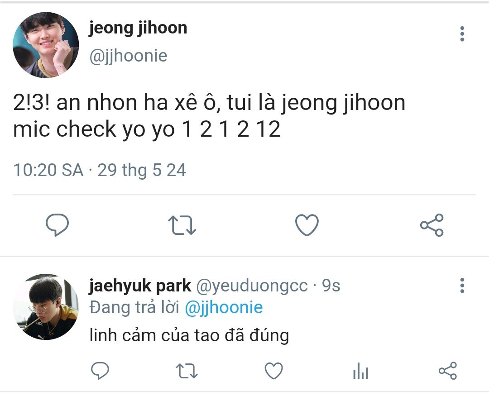Screen dimensions: 489x396
Task: Open the @yeuduongcc handle
Action: pyautogui.click(x=252, y=286)
